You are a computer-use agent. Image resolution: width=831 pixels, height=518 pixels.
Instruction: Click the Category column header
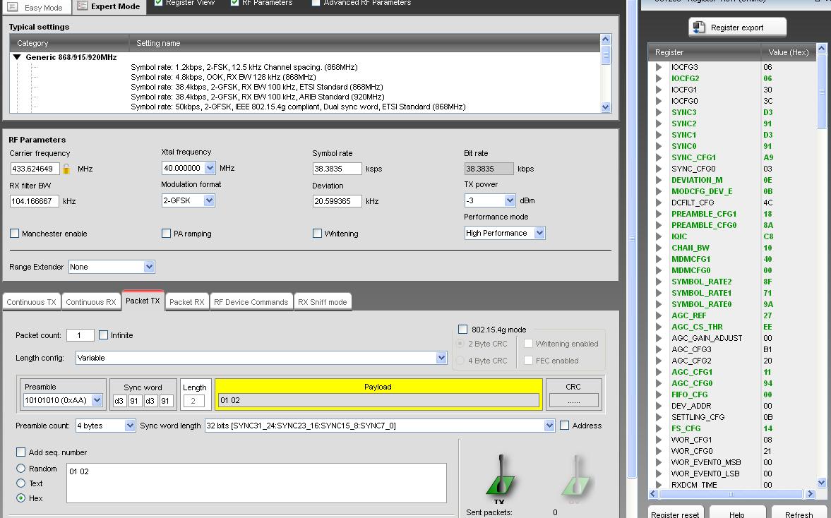point(69,43)
